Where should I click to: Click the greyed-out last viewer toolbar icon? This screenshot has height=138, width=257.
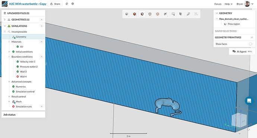(x=196, y=14)
